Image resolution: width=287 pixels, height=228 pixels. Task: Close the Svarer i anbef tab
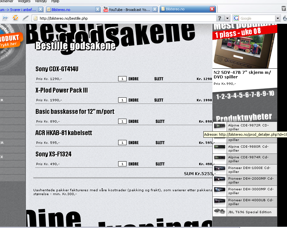point(41,9)
